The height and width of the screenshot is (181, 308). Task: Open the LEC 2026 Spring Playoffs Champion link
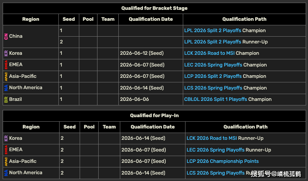point(213,65)
